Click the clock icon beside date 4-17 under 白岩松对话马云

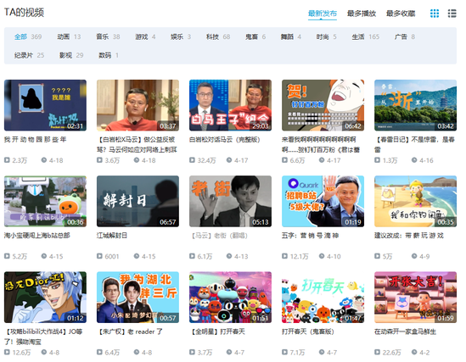point(229,160)
